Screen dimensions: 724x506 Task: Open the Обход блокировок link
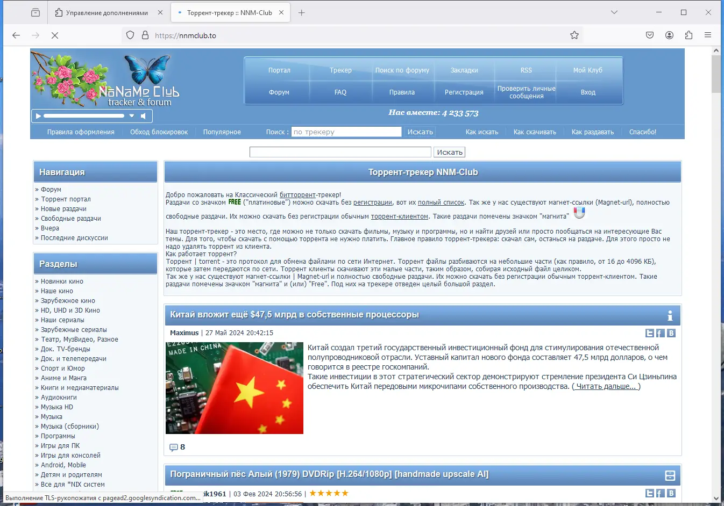click(x=159, y=132)
